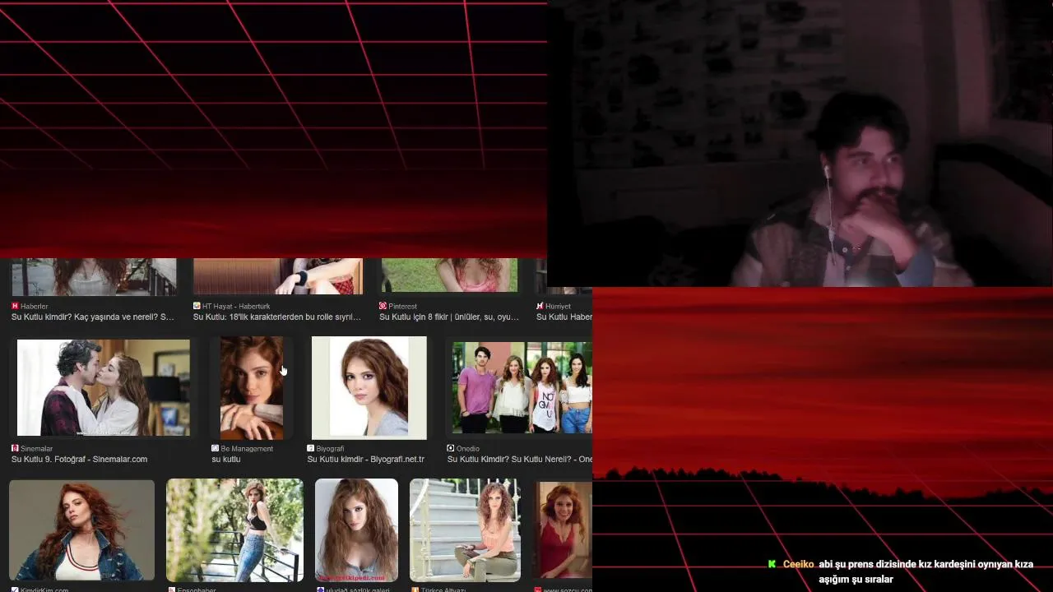Open the Sinemalar source label
The height and width of the screenshot is (592, 1053).
pos(37,448)
